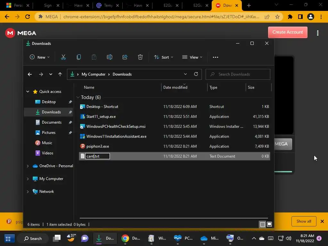Collapse the Quick access tree
Screen dimensions: 328x246
coord(28,91)
